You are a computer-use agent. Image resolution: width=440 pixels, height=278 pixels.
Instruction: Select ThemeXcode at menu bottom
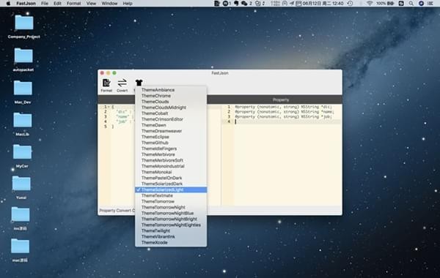pos(171,243)
